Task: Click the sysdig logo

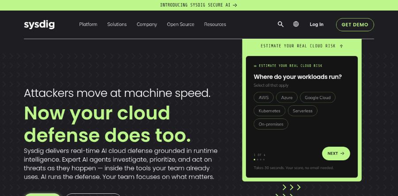Action: coord(39,25)
